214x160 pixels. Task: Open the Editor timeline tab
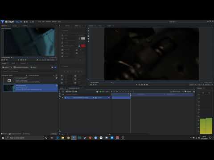[x=62, y=88]
